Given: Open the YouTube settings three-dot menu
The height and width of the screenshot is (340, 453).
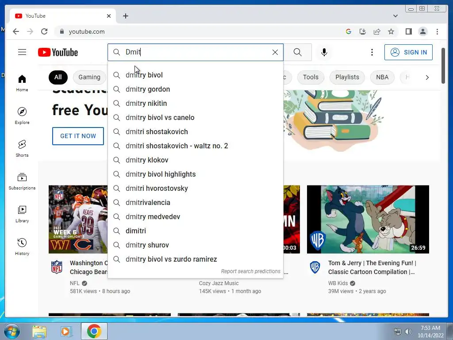Looking at the screenshot, I should (372, 52).
